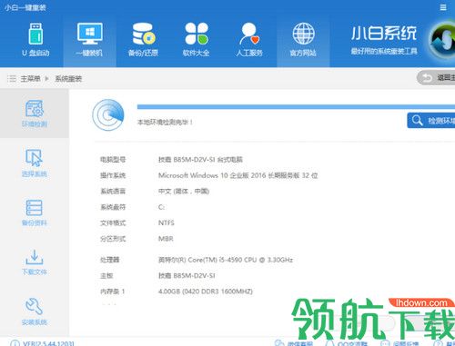The height and width of the screenshot is (346, 455).
Task: Click the environment detection progress bar
Action: coord(296,106)
